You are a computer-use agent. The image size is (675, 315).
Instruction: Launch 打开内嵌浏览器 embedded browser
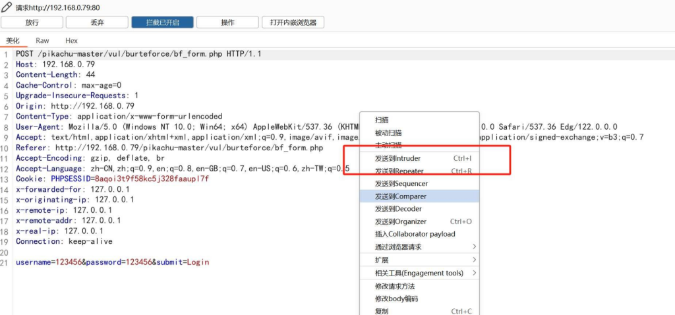[293, 22]
